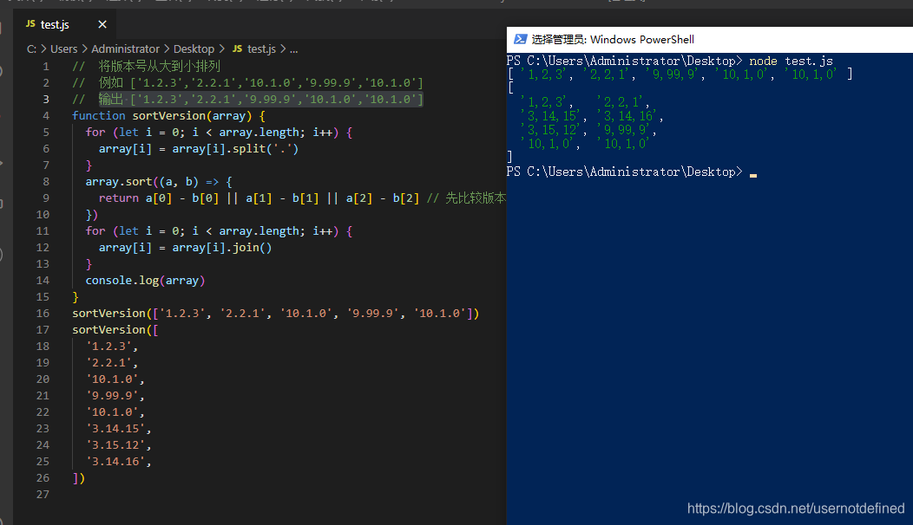Place cursor in array[i].split('.') code
This screenshot has width=913, height=525.
(199, 149)
